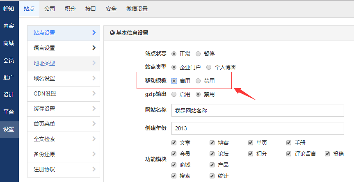Image resolution: width=354 pixels, height=182 pixels.
Task: Click the chevron arrow on 语言设置
Action: pos(94,48)
